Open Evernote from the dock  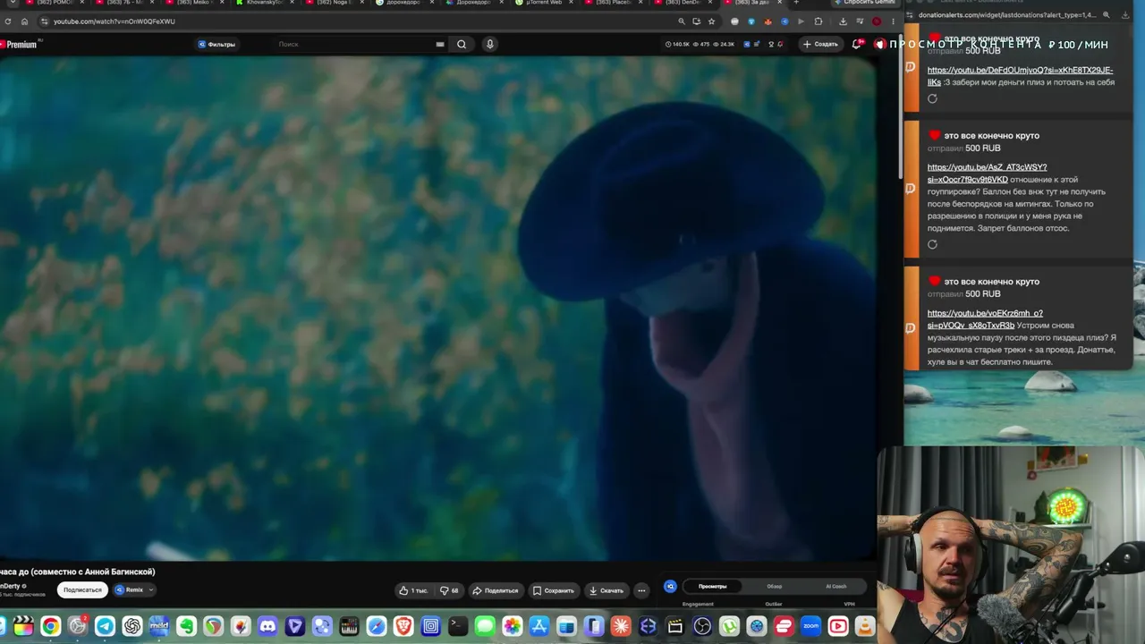(186, 626)
